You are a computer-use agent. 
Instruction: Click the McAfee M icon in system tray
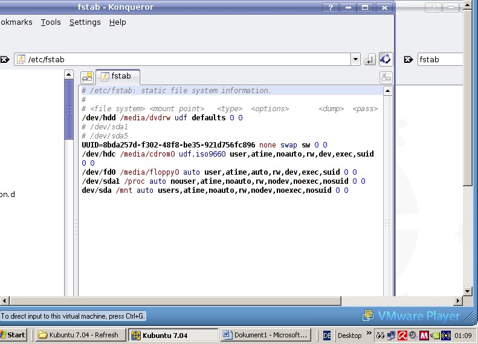tap(424, 335)
